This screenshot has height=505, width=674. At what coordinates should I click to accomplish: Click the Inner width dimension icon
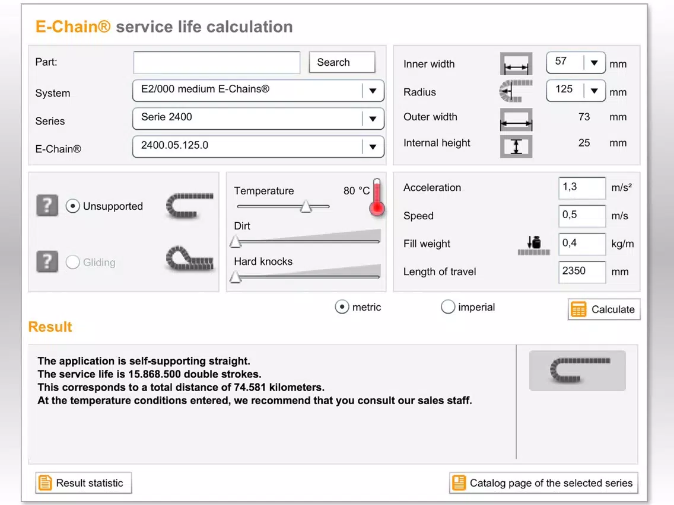[516, 64]
